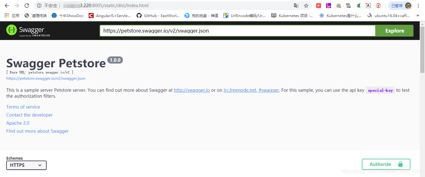Bookmark this page with the star icon
Viewport: 425px width, 177px height.
coord(306,6)
